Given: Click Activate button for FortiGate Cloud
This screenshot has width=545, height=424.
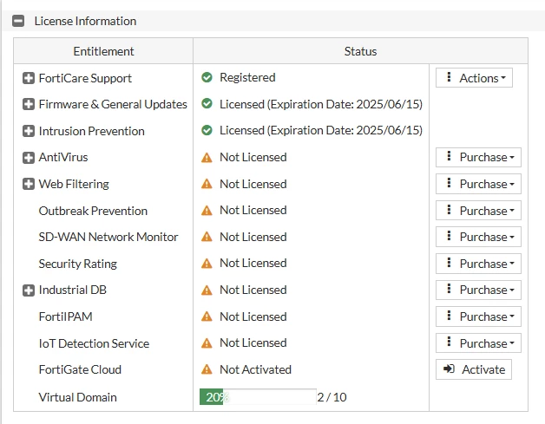Looking at the screenshot, I should 474,369.
